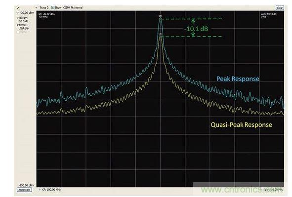This screenshot has width=292, height=197.
Task: Open the Trace 2 dropdown arrow
Action: 37,7
